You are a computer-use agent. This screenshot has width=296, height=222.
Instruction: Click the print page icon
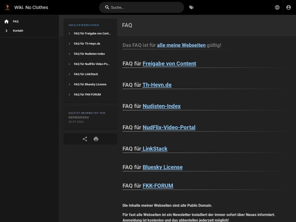[96, 139]
